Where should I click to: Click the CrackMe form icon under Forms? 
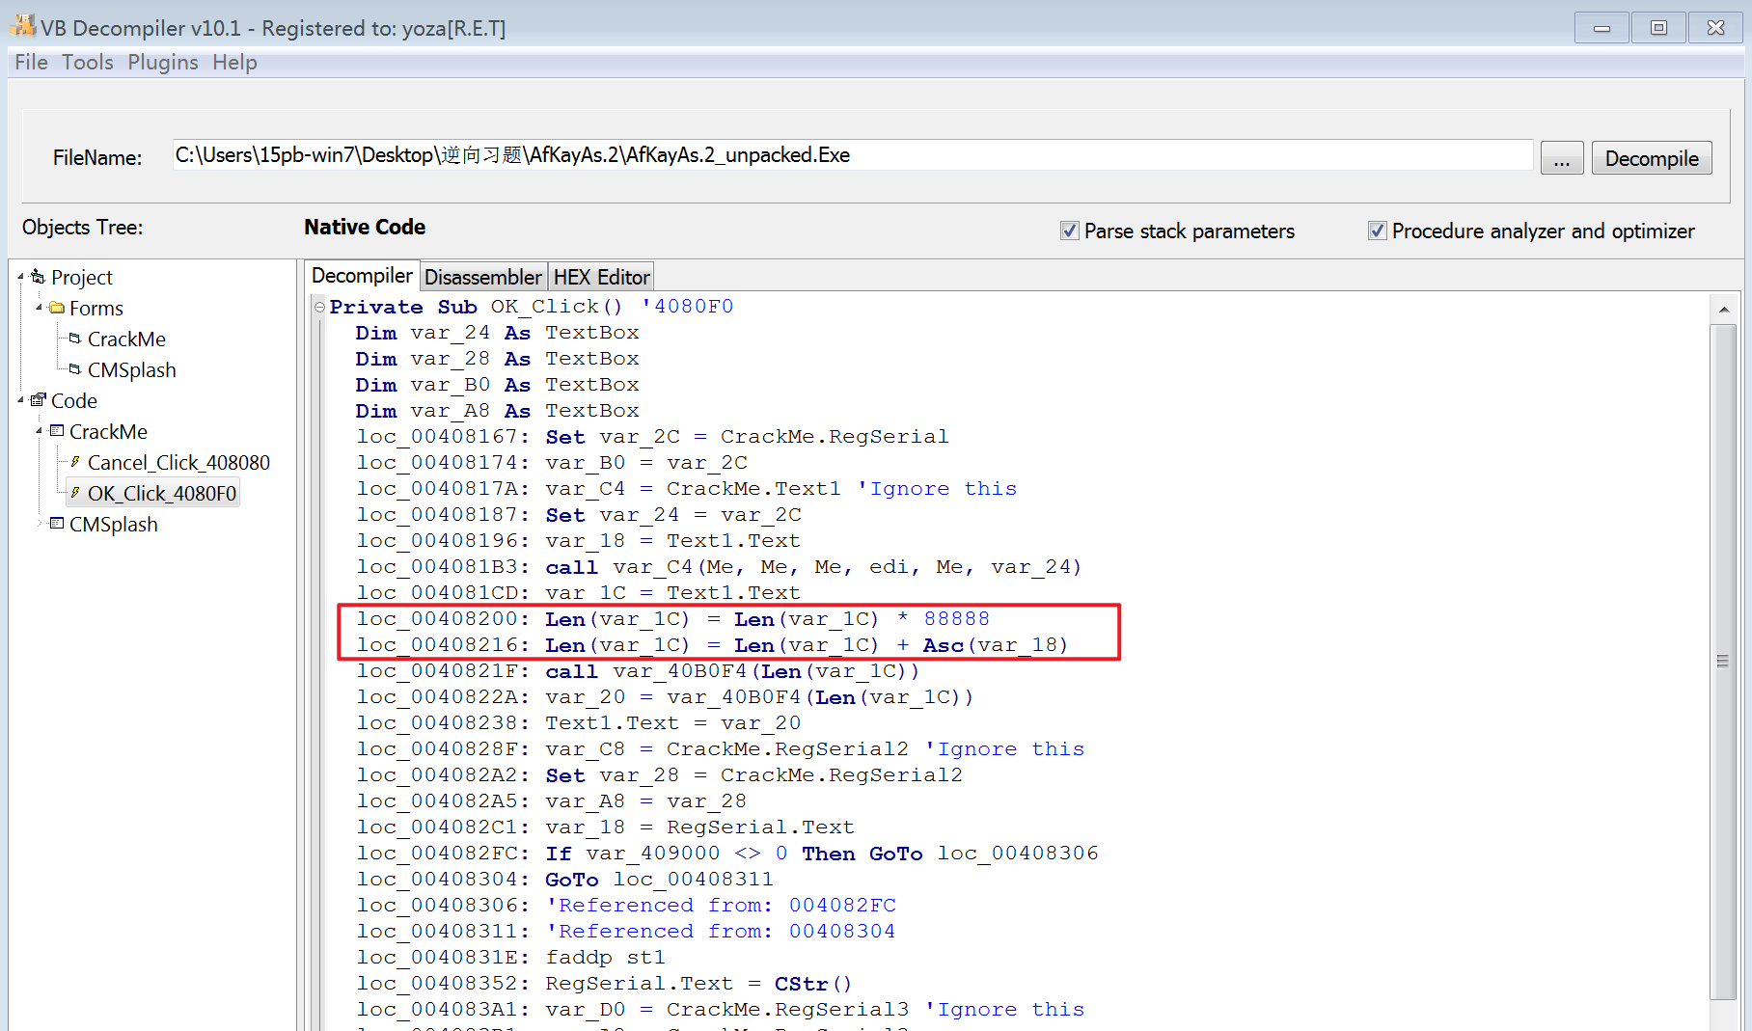point(75,339)
